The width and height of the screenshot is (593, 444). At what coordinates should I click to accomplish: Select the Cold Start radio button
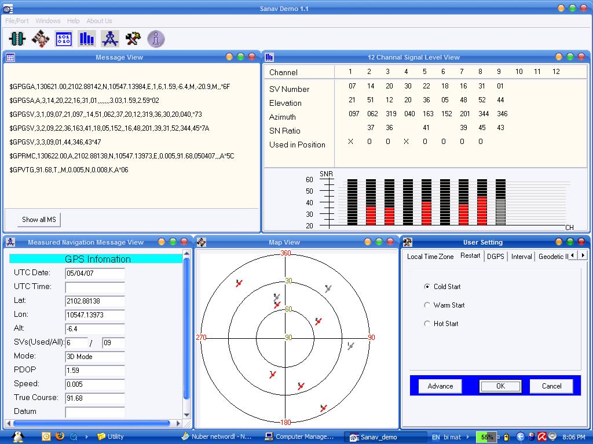427,287
